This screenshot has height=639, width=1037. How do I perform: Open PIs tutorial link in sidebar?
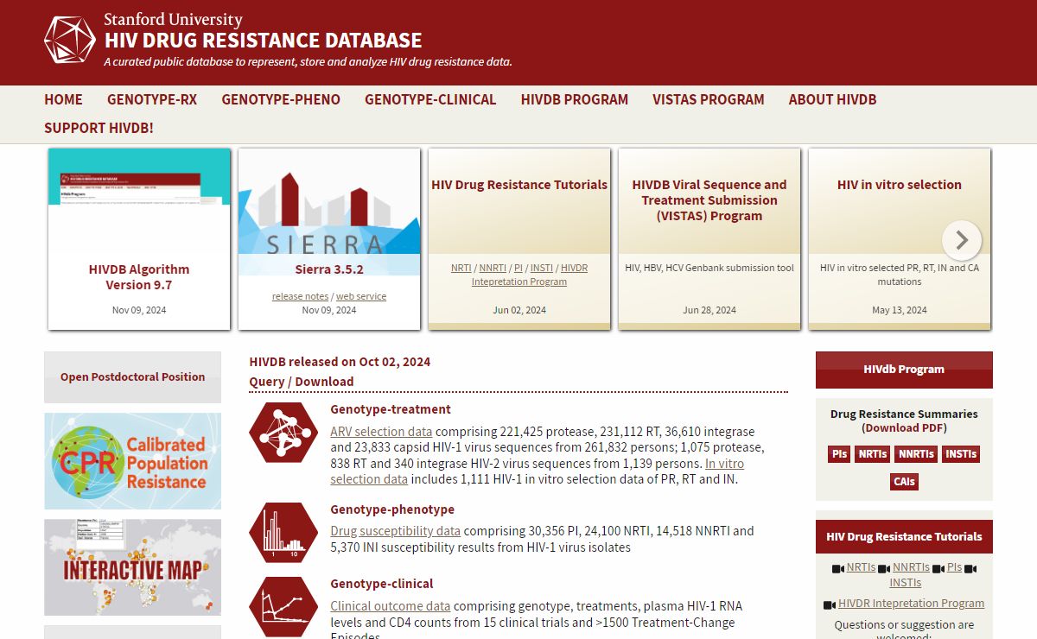[x=954, y=567]
